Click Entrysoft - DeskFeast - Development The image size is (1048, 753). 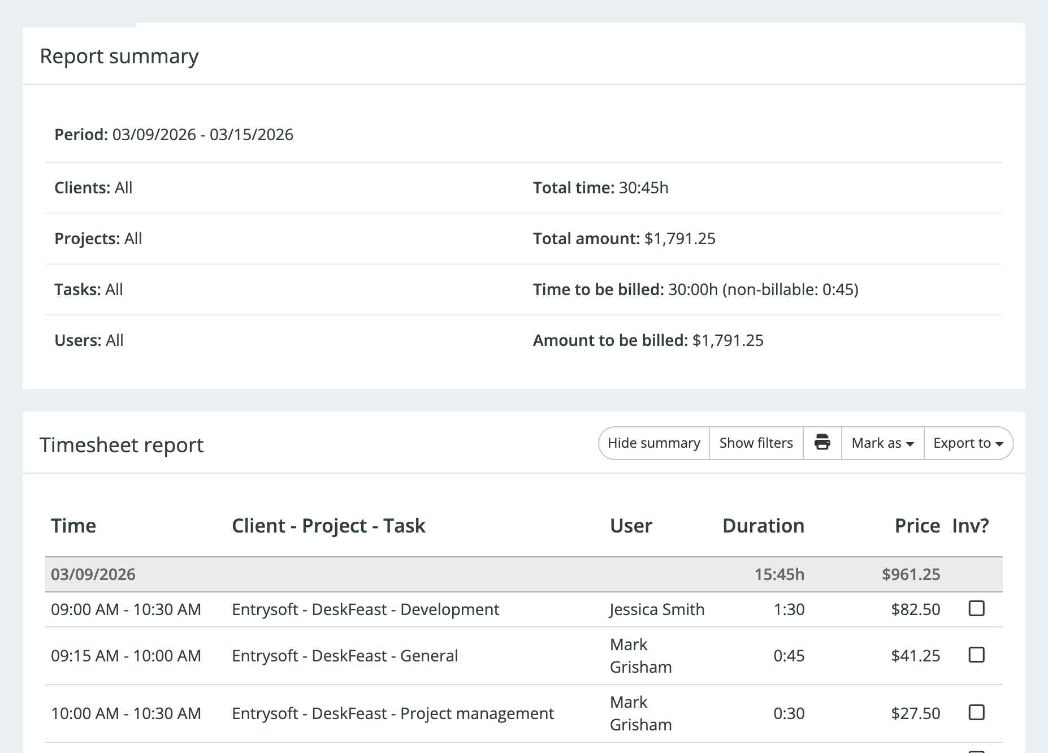coord(365,609)
